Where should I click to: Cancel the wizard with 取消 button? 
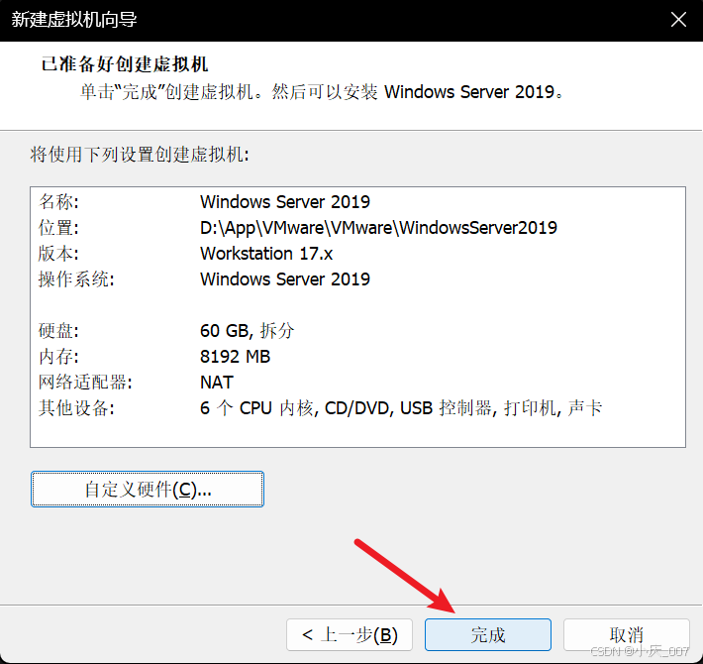pos(627,635)
